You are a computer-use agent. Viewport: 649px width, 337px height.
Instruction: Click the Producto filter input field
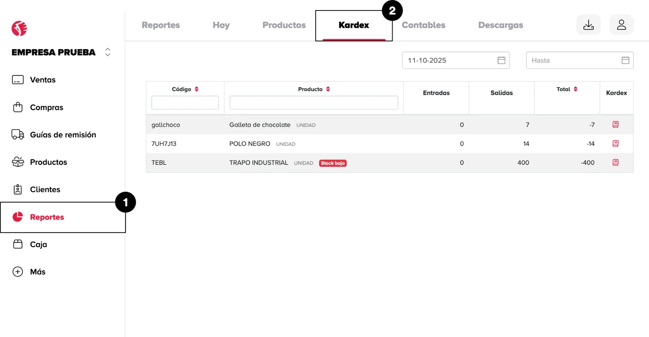coord(314,103)
